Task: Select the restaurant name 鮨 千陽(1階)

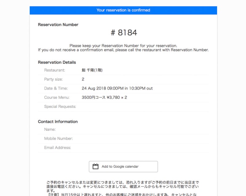Action: click(92, 70)
